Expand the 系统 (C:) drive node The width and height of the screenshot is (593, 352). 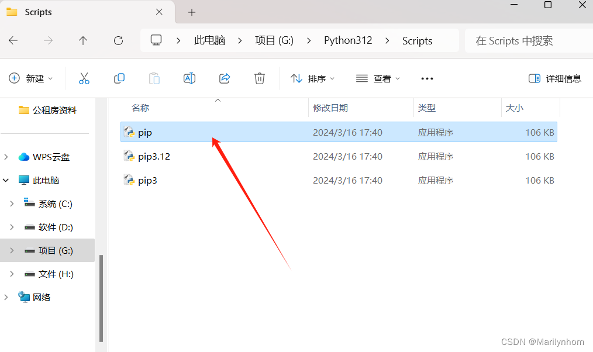tap(12, 204)
